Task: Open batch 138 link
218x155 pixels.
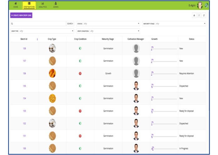Action: (24, 48)
